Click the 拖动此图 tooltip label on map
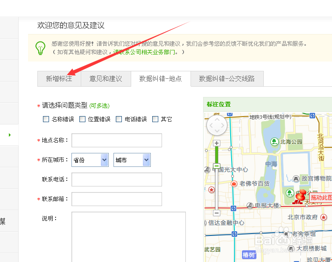 click(321, 198)
